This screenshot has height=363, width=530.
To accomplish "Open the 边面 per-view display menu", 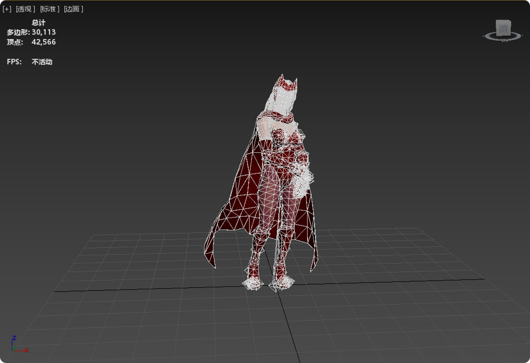I will pyautogui.click(x=73, y=9).
